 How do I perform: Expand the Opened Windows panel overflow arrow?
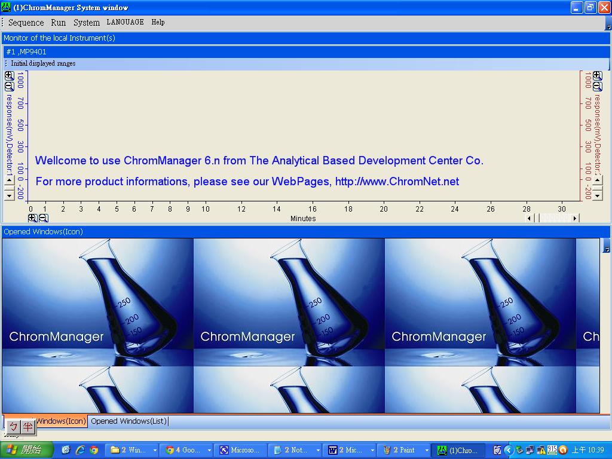(607, 247)
